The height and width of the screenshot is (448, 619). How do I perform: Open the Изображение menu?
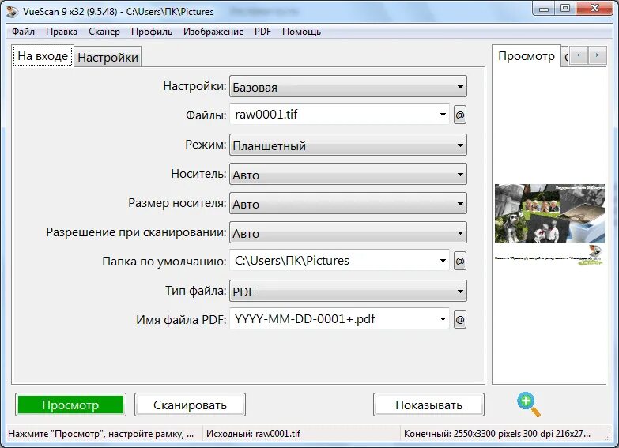pyautogui.click(x=213, y=32)
